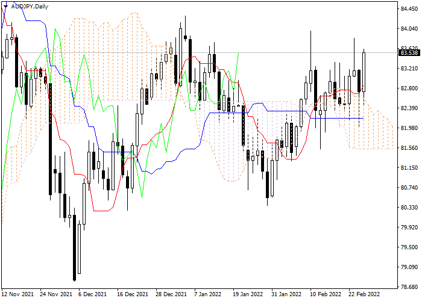Click the 82.800 price scale value
Screen dimensions: 422x301
[x=409, y=88]
